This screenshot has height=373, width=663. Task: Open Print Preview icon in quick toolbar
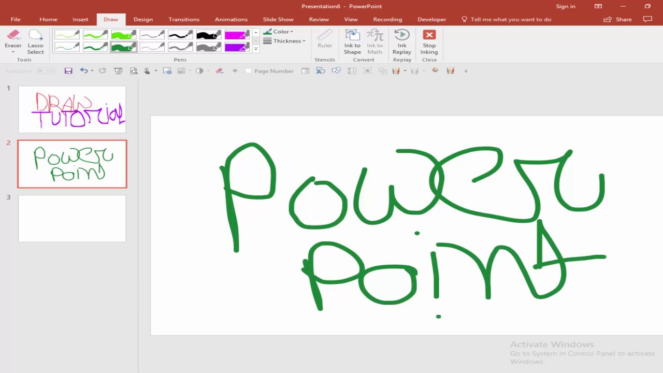134,71
